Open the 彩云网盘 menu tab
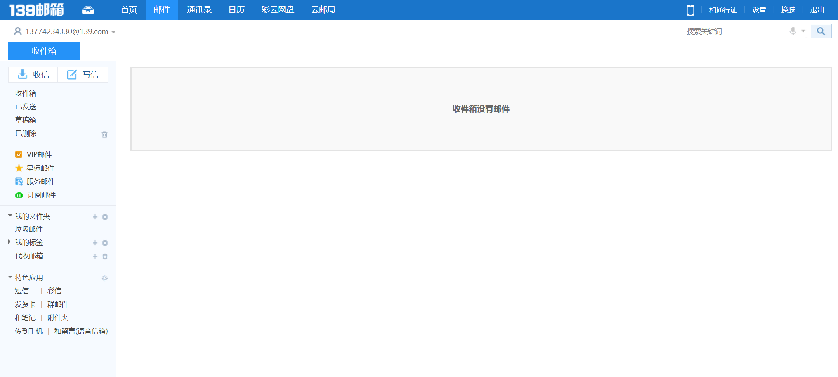Viewport: 838px width, 377px height. (278, 10)
